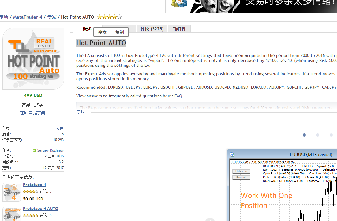Open the 新特性 tab
Screen dimensions: 337x221
click(x=179, y=29)
